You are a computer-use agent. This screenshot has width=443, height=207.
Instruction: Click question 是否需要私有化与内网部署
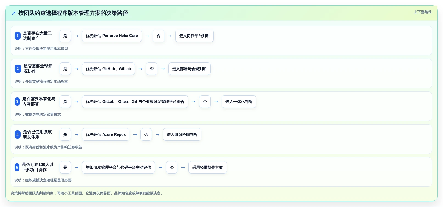(x=39, y=102)
